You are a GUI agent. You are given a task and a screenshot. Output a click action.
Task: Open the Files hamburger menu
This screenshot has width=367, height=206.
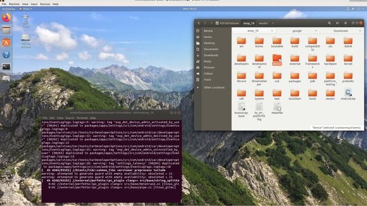pyautogui.click(x=345, y=23)
